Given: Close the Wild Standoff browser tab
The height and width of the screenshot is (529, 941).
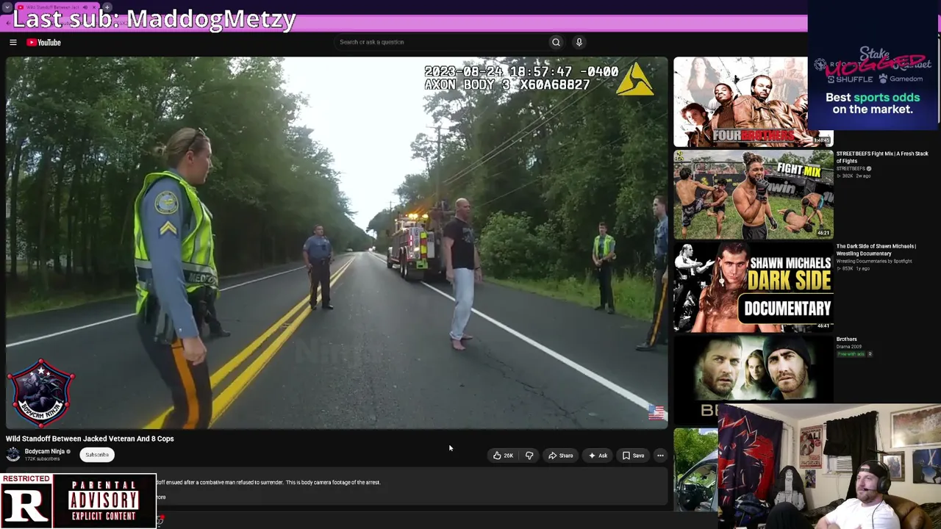Looking at the screenshot, I should [x=94, y=7].
